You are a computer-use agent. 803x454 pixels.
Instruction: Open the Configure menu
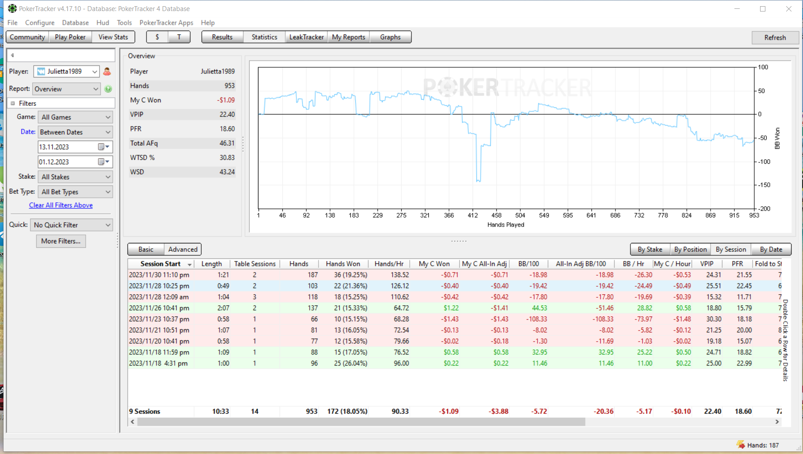(40, 23)
